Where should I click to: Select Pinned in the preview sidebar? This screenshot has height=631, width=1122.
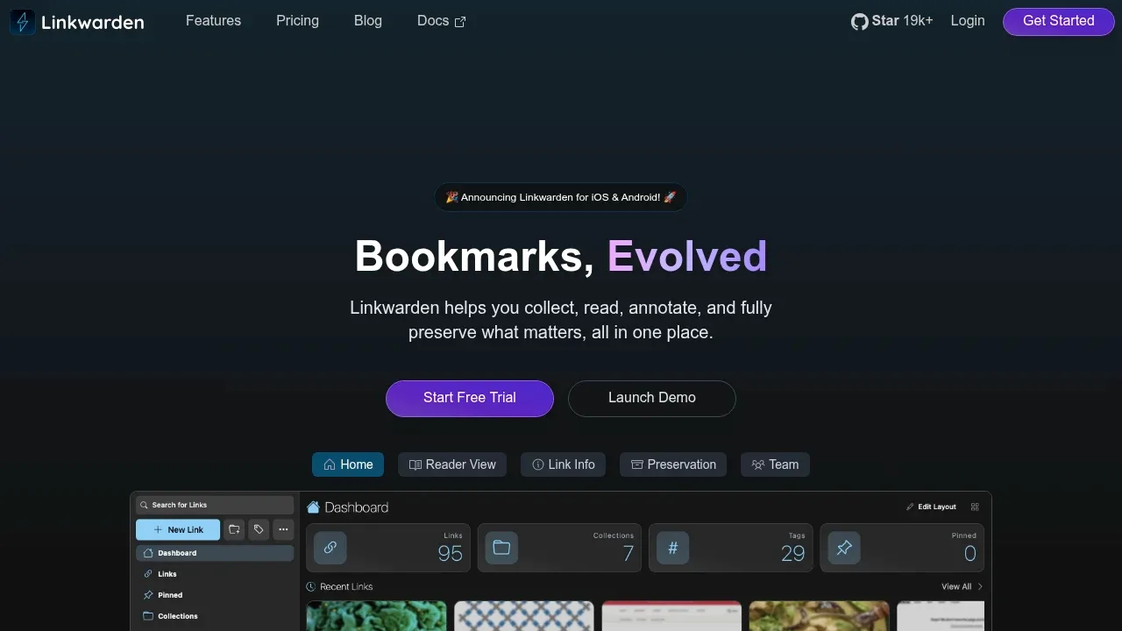pyautogui.click(x=215, y=595)
